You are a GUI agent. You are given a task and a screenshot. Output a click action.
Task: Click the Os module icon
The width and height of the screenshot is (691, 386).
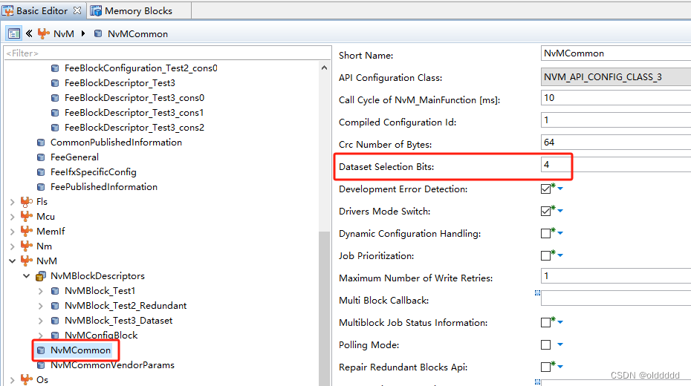tap(27, 379)
